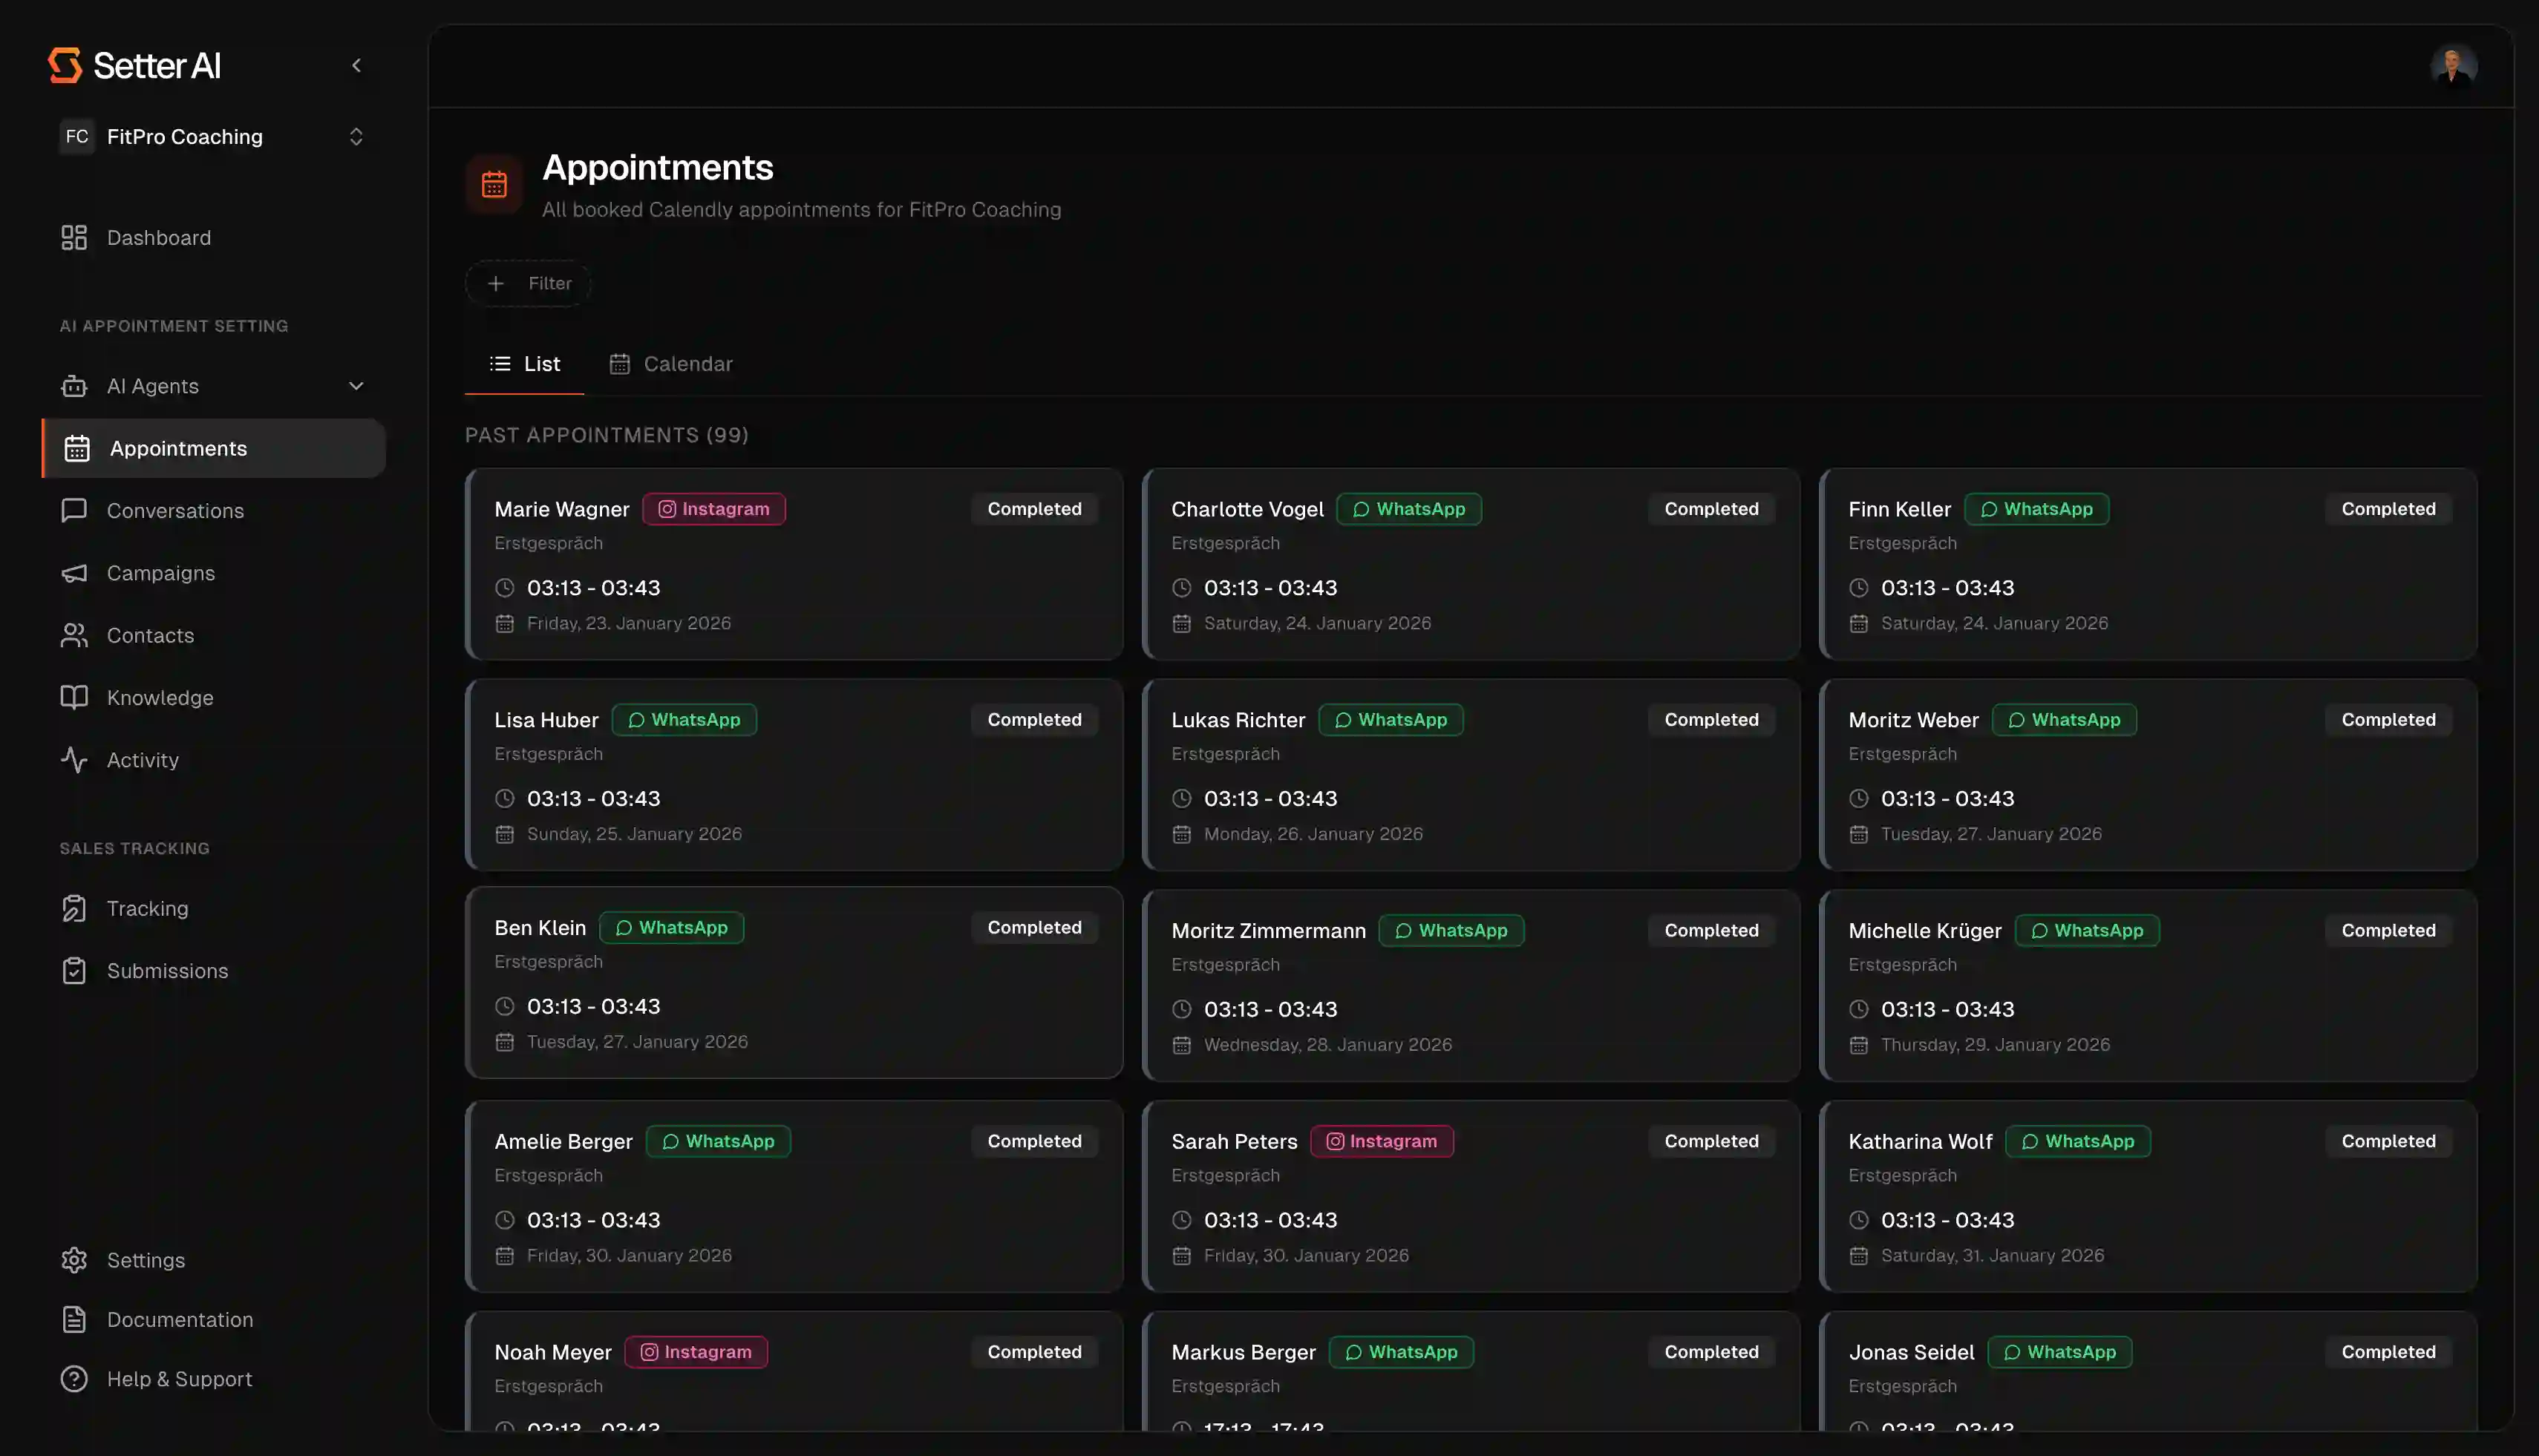The height and width of the screenshot is (1456, 2539).
Task: Select the List view tab
Action: (525, 364)
